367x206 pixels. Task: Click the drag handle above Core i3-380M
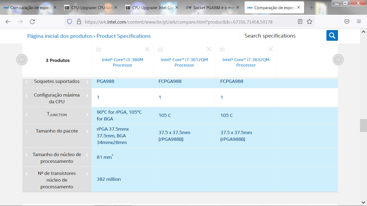pos(99,49)
